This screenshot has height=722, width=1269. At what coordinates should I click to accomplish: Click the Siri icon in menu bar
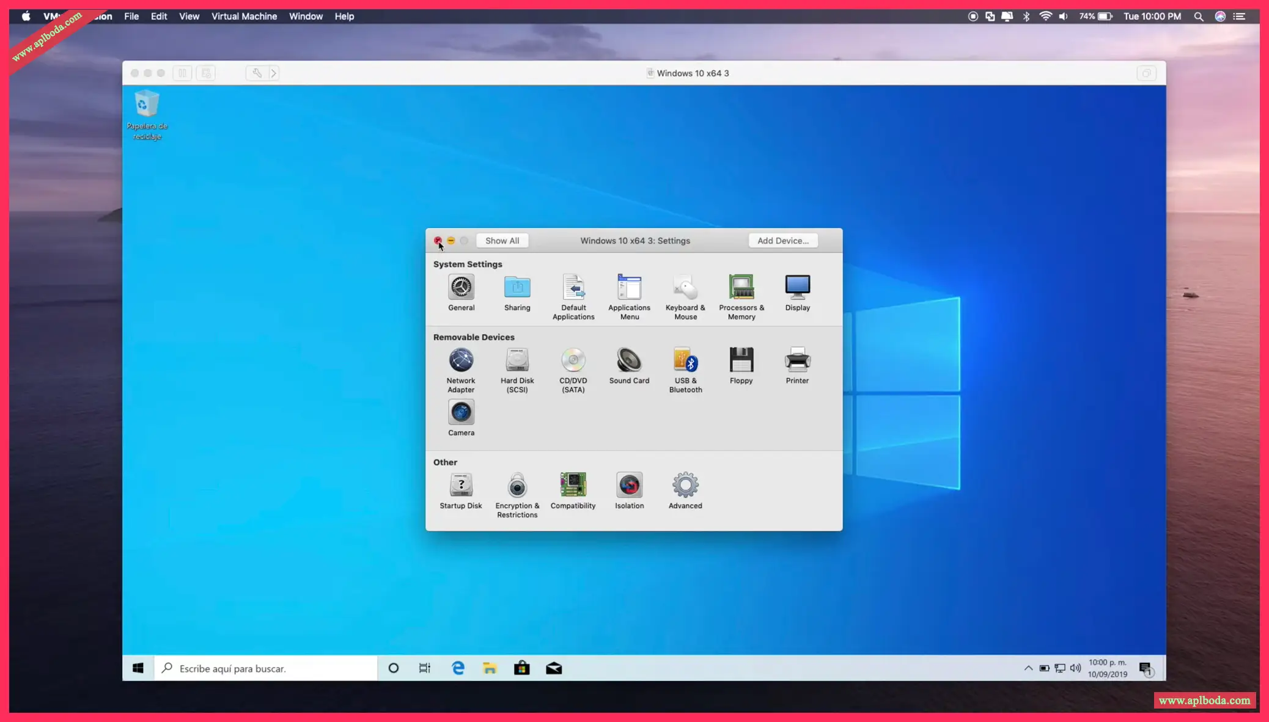pyautogui.click(x=1220, y=16)
